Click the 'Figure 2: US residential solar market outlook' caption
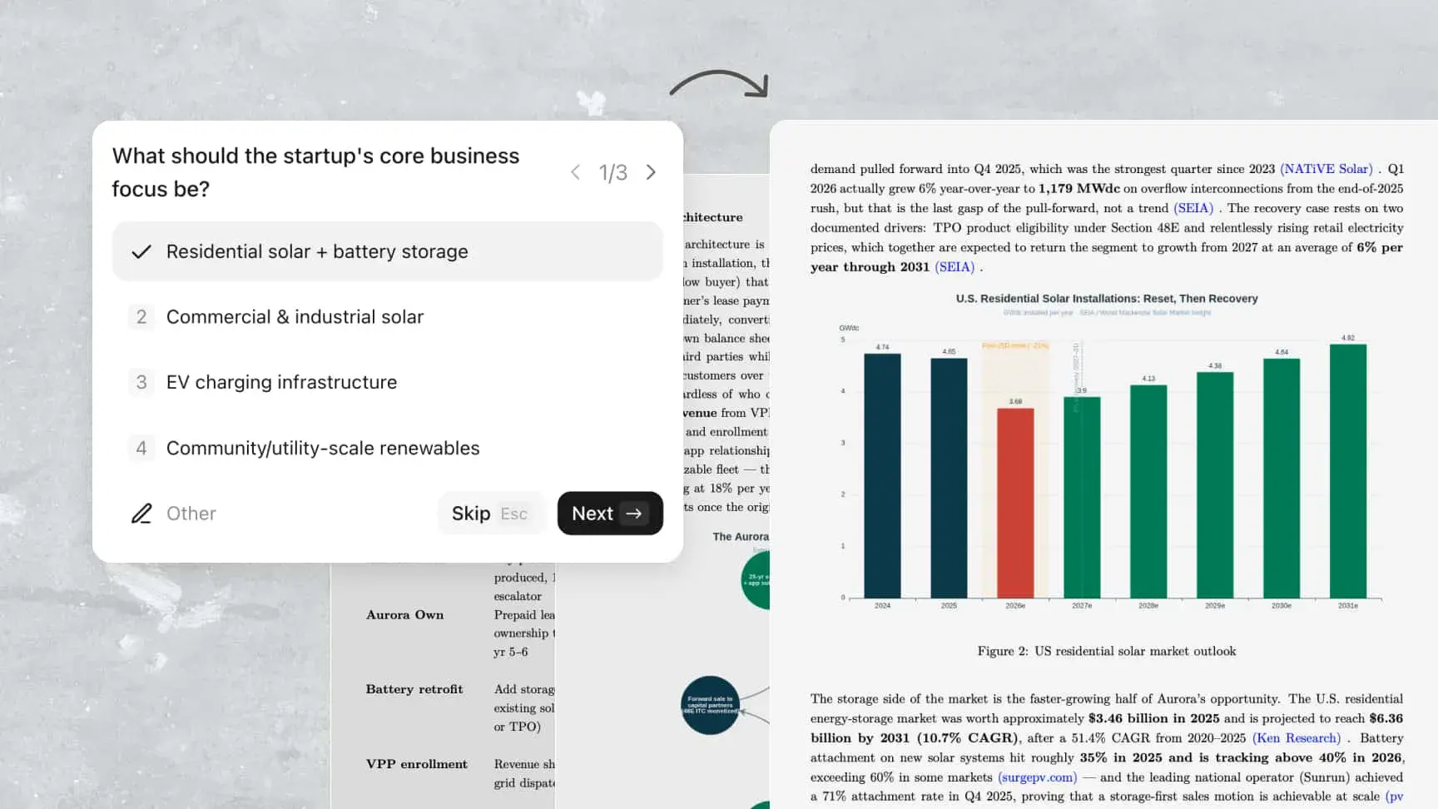The height and width of the screenshot is (809, 1438). point(1107,652)
